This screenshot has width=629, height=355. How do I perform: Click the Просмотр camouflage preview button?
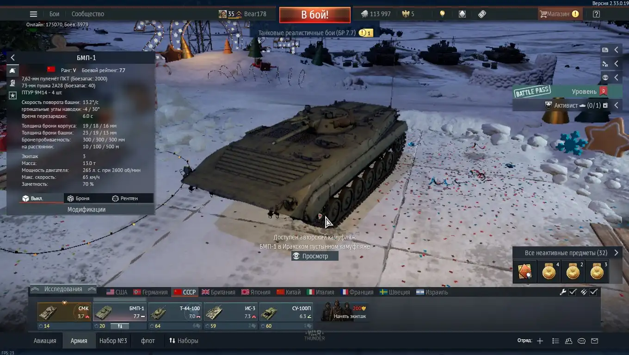tap(314, 256)
